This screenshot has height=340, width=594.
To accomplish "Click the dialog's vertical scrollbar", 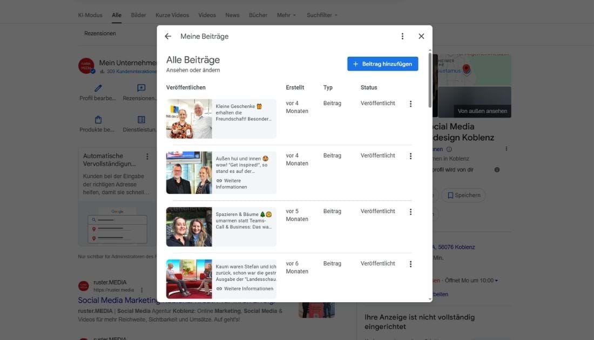I will 430,79.
